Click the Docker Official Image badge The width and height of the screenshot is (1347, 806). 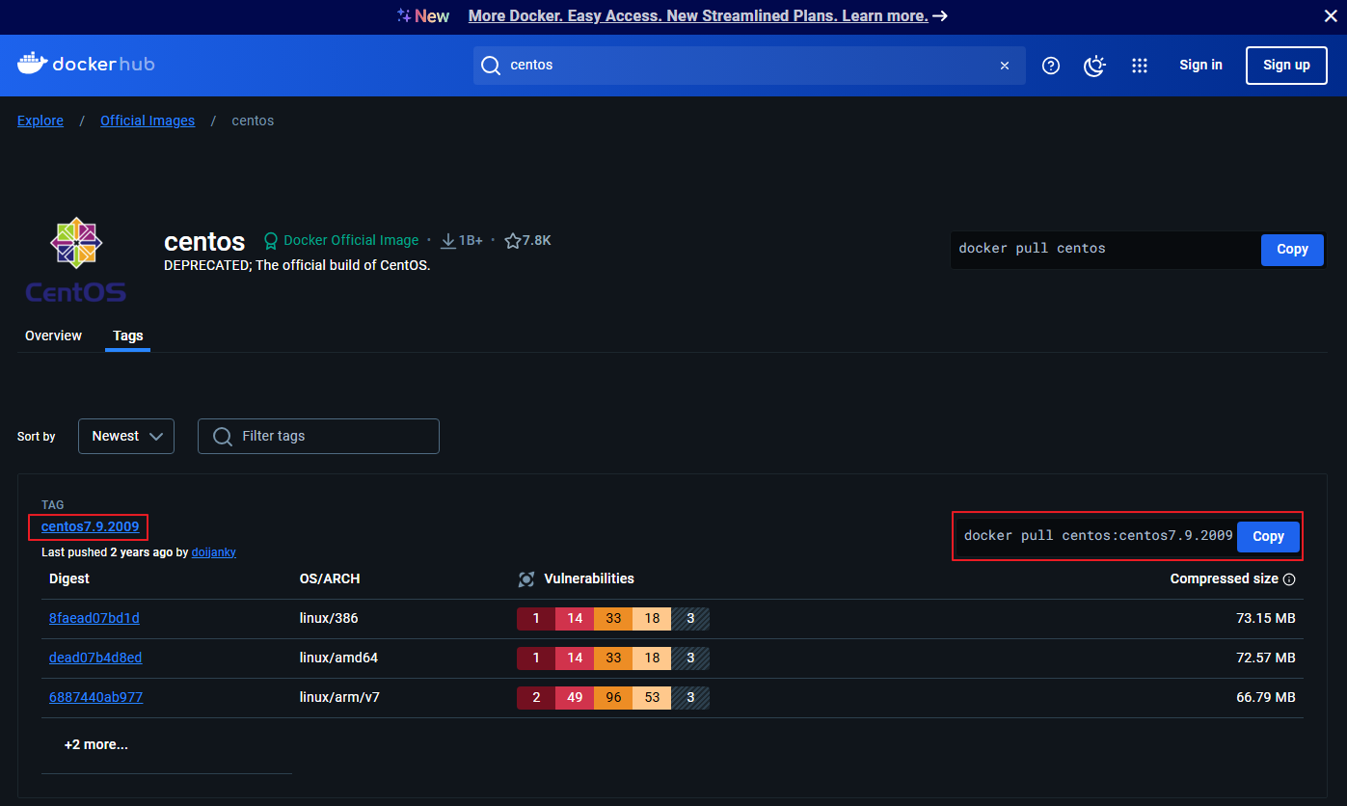(341, 240)
